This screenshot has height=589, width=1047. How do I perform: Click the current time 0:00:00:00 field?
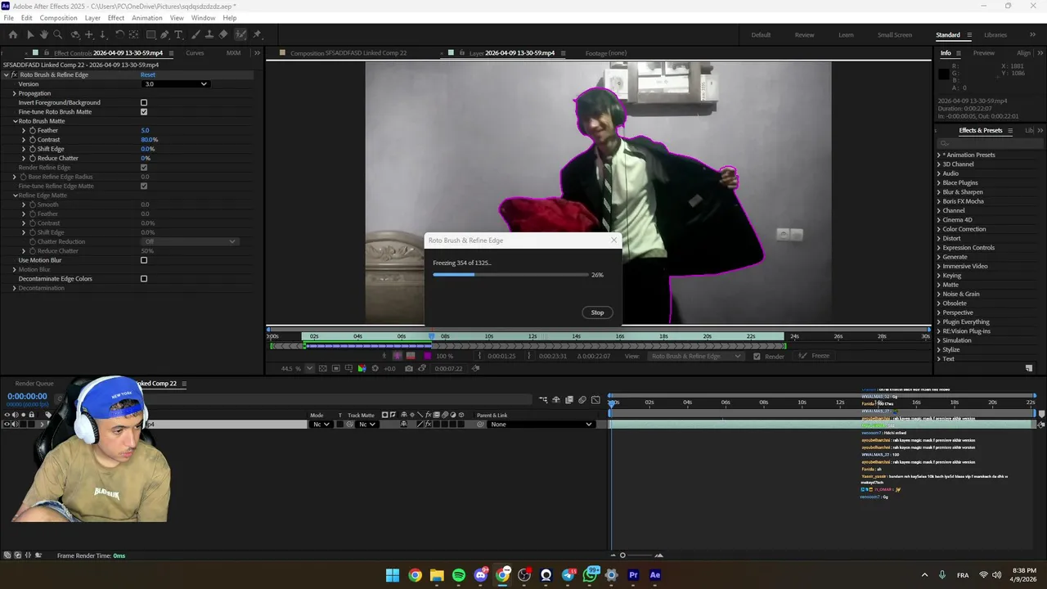tap(27, 396)
